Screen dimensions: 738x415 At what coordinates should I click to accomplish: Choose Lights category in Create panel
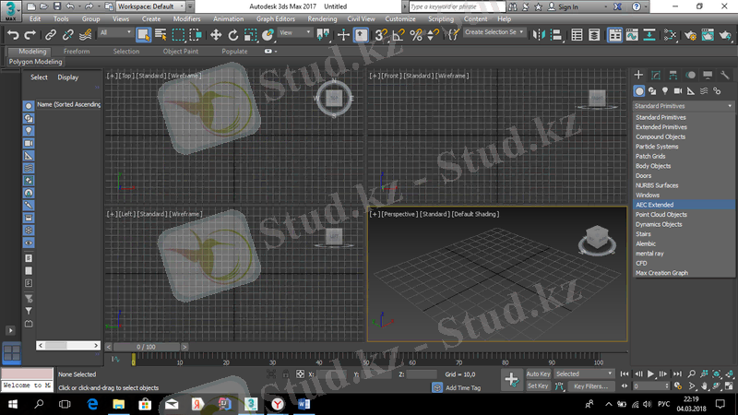point(664,91)
